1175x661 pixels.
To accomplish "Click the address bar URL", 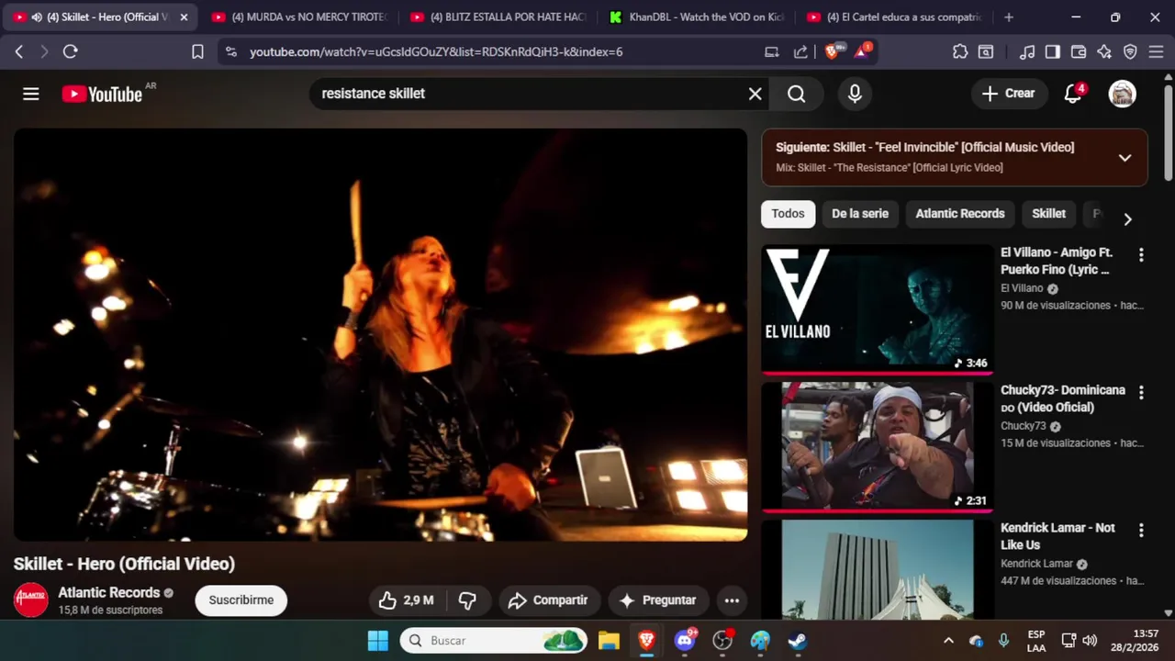I will pyautogui.click(x=436, y=52).
